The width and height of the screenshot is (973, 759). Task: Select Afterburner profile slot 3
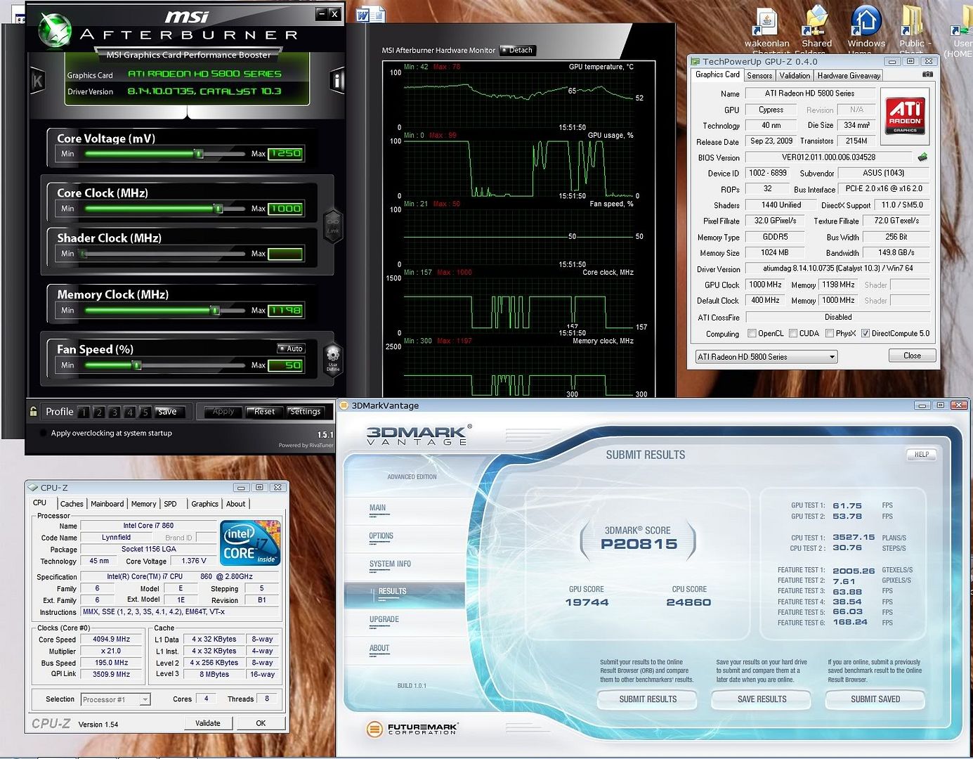click(115, 413)
